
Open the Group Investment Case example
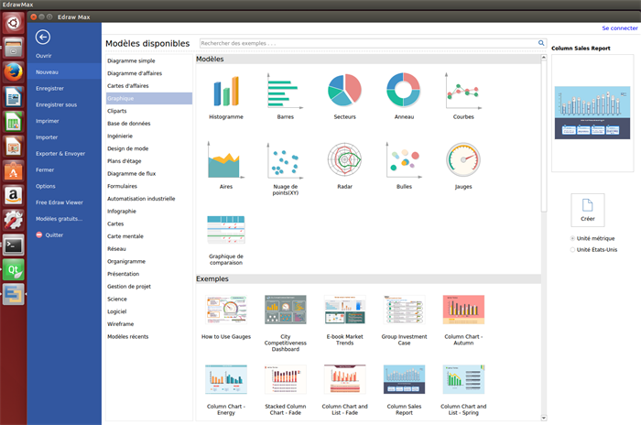[404, 320]
